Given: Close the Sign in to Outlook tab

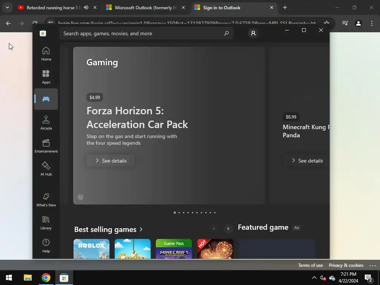Looking at the screenshot, I should point(271,7).
